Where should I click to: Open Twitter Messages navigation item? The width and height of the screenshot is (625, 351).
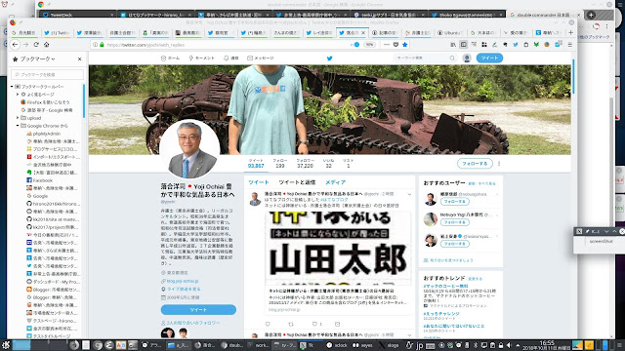tap(261, 58)
